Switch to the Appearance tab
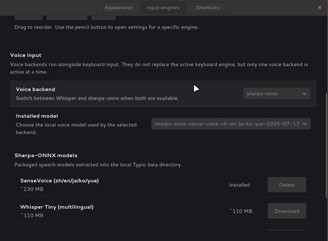Screen dimensions: 328x241 point(118,7)
